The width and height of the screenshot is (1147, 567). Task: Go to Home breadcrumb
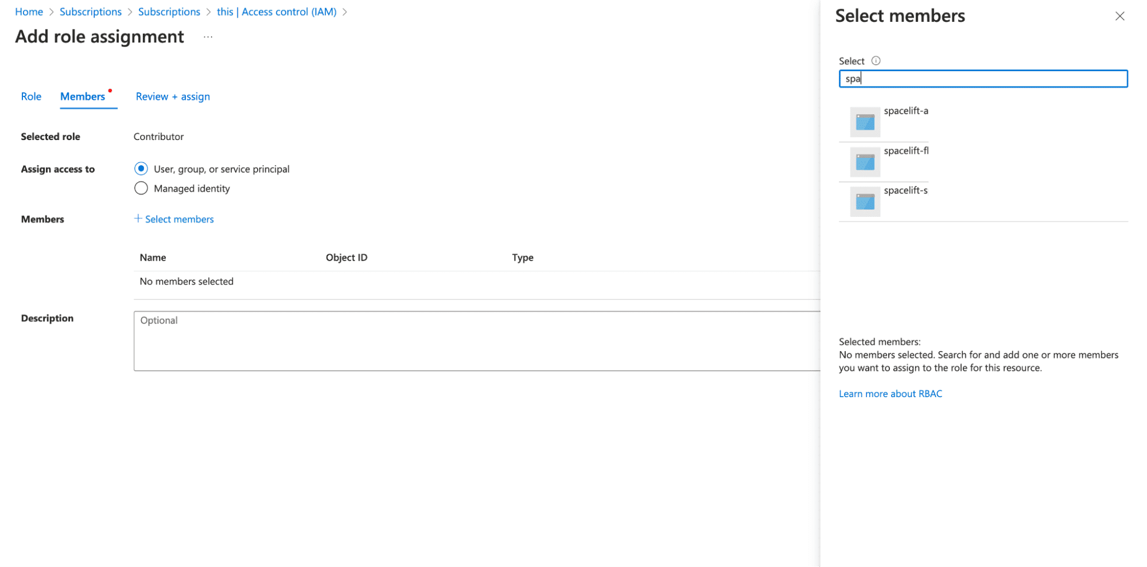point(29,11)
